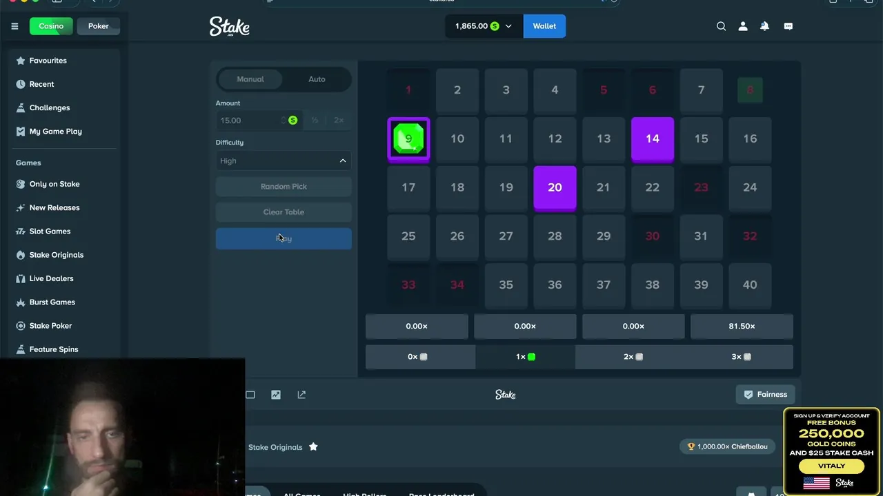Screen dimensions: 883x496
Task: Click the double amount 2× button
Action: [x=339, y=120]
